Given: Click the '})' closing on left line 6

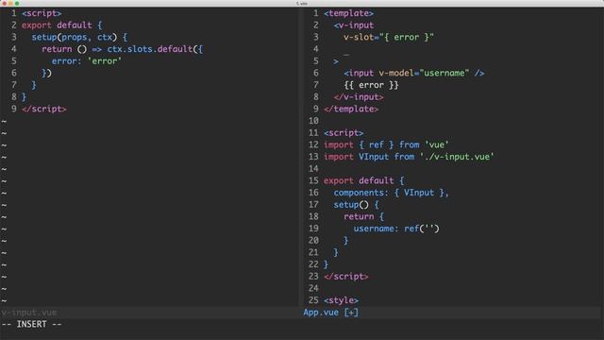Looking at the screenshot, I should (46, 74).
